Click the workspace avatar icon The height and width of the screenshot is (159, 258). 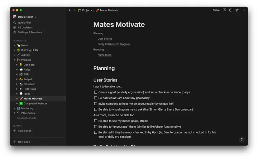[15, 17]
